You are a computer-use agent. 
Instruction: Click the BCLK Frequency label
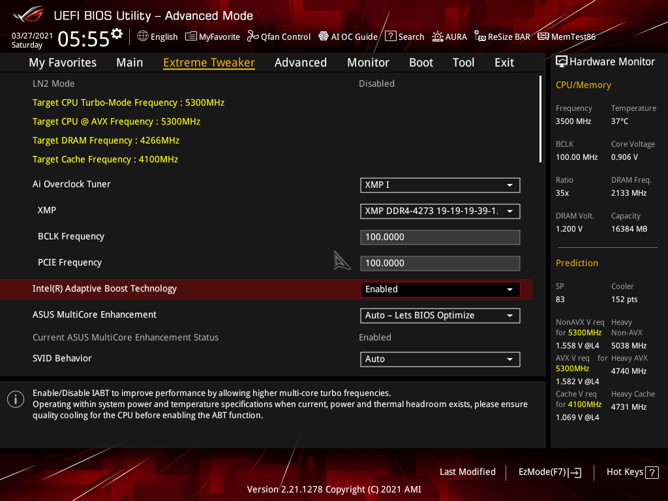[71, 236]
